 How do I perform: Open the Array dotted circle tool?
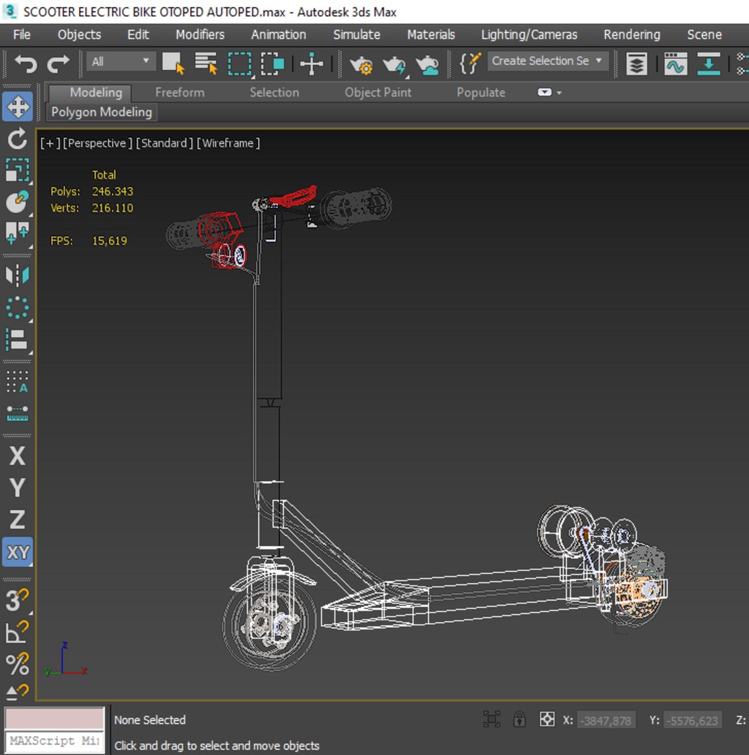point(17,308)
